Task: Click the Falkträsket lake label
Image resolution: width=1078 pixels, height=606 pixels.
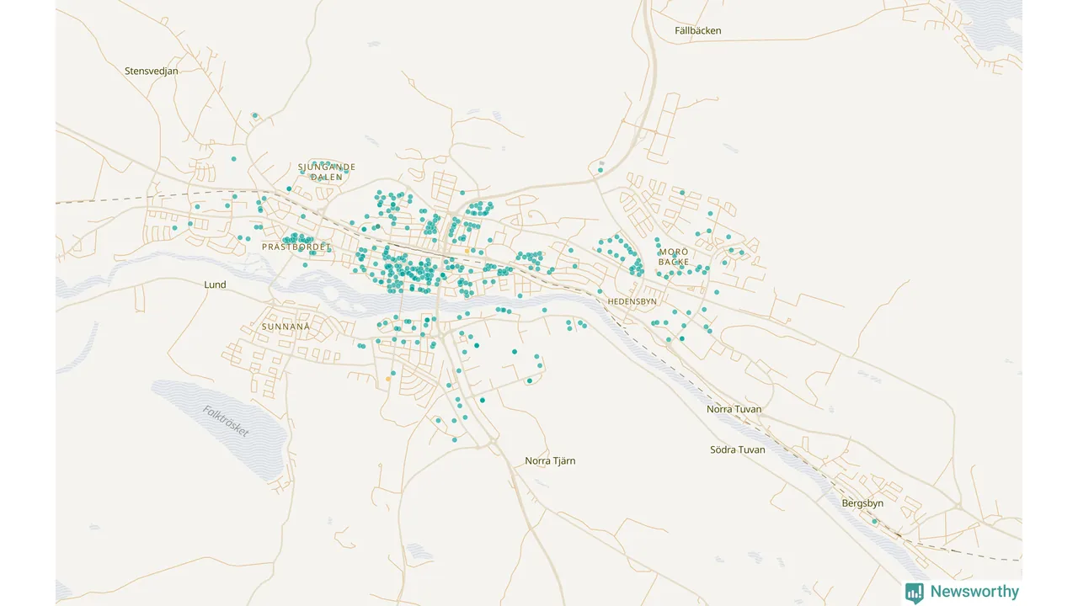Action: [227, 421]
